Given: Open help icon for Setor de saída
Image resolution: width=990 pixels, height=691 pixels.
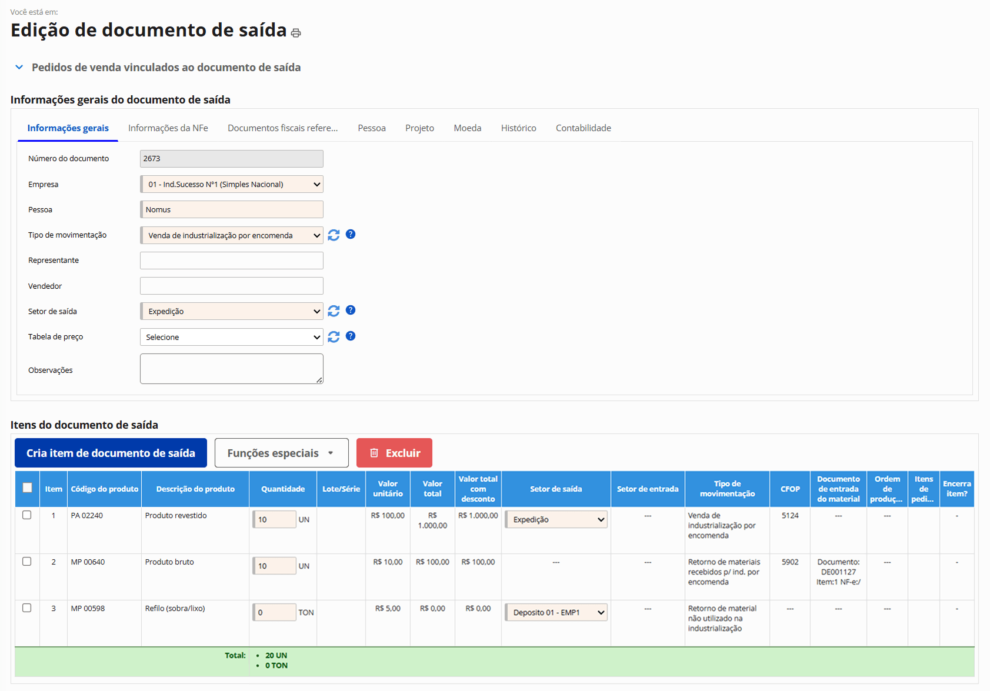Looking at the screenshot, I should click(x=351, y=311).
